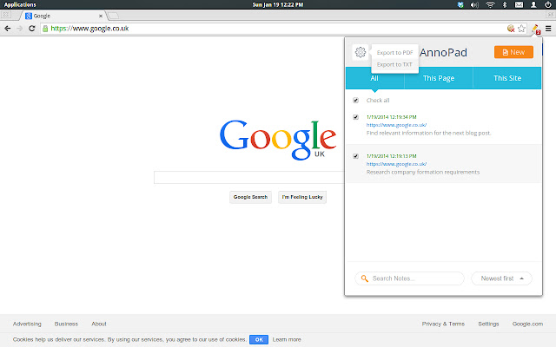Focus the Search Notes field
The width and height of the screenshot is (556, 347).
pyautogui.click(x=409, y=278)
